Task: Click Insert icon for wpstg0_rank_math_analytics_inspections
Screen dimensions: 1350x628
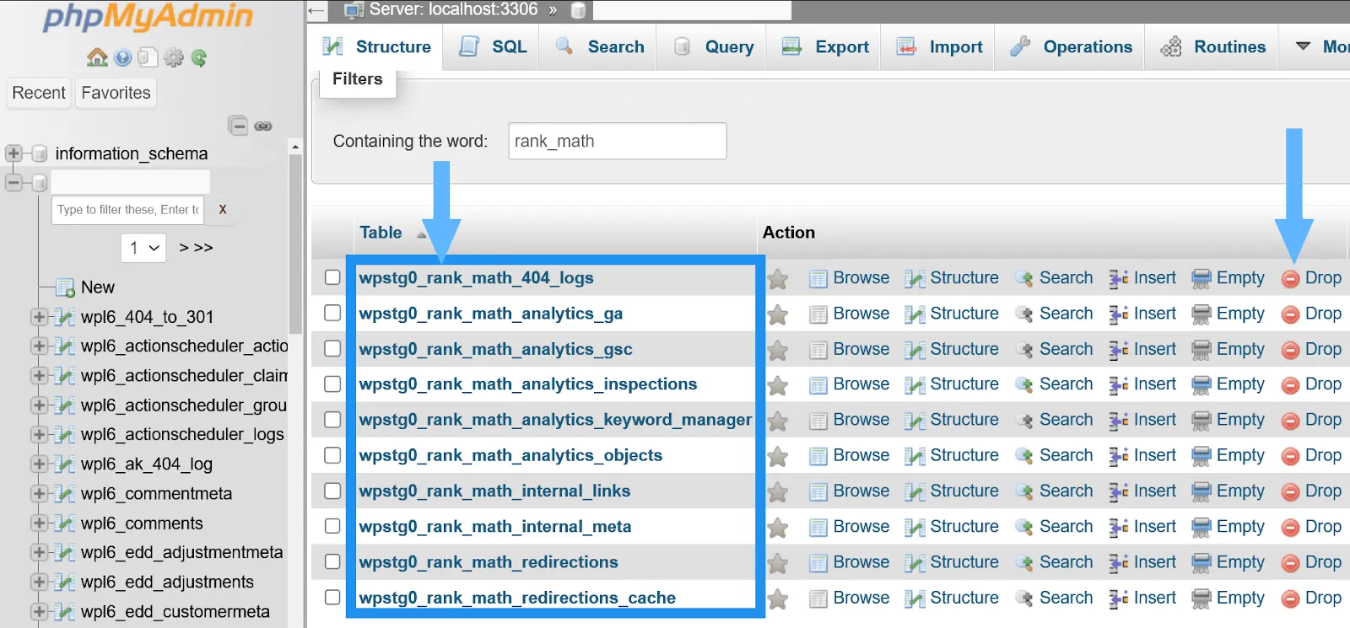Action: 1119,385
